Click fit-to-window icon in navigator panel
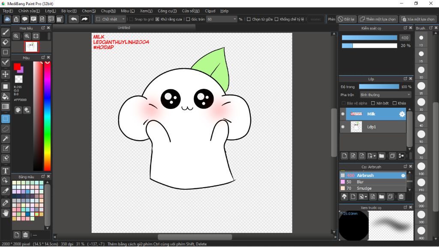This screenshot has height=247, width=439. [36, 36]
